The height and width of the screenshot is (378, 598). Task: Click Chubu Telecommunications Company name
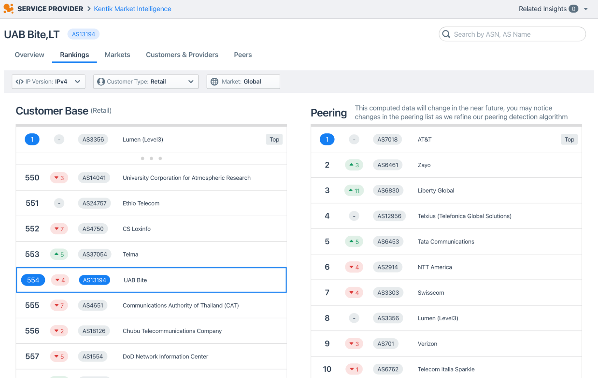(172, 331)
